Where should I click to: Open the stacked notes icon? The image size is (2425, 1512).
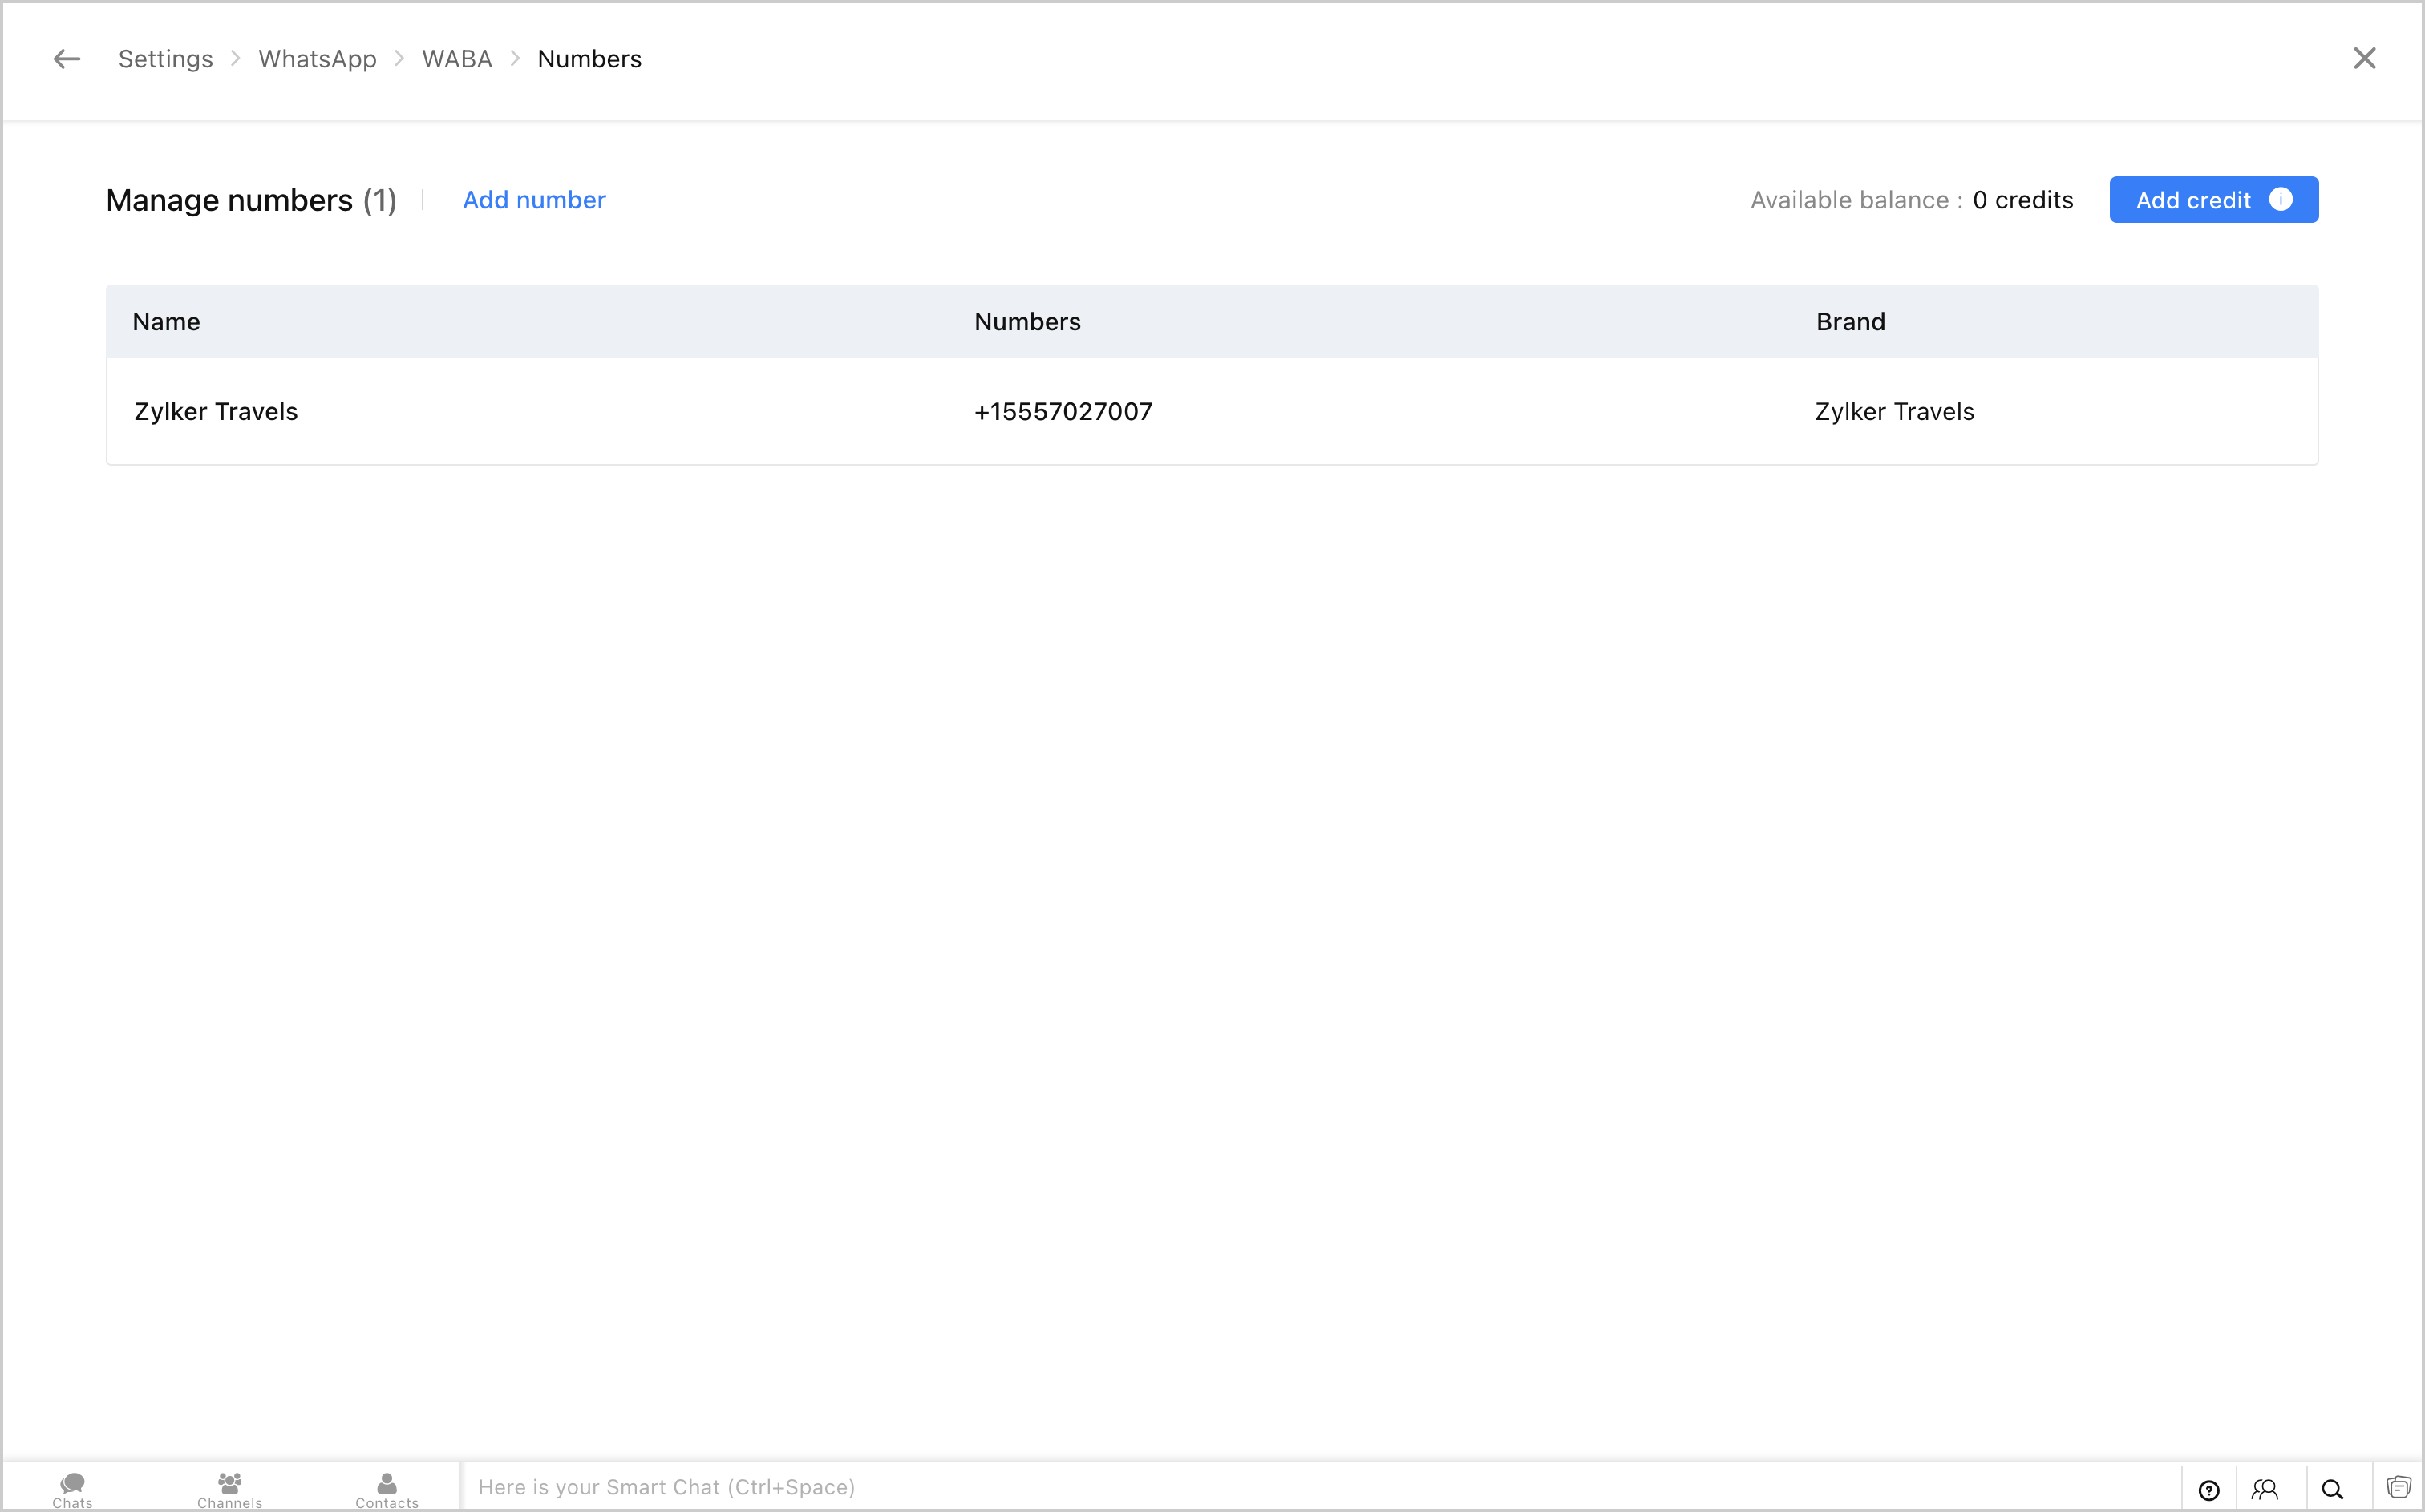[2398, 1487]
